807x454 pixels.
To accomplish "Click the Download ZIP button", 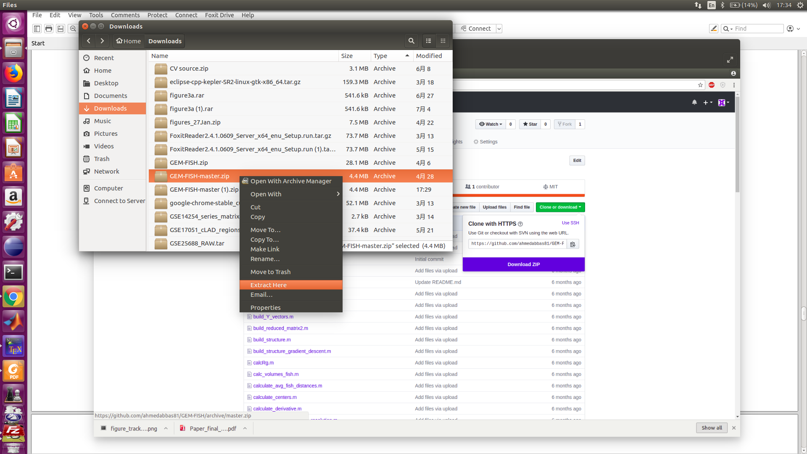I will pyautogui.click(x=523, y=264).
